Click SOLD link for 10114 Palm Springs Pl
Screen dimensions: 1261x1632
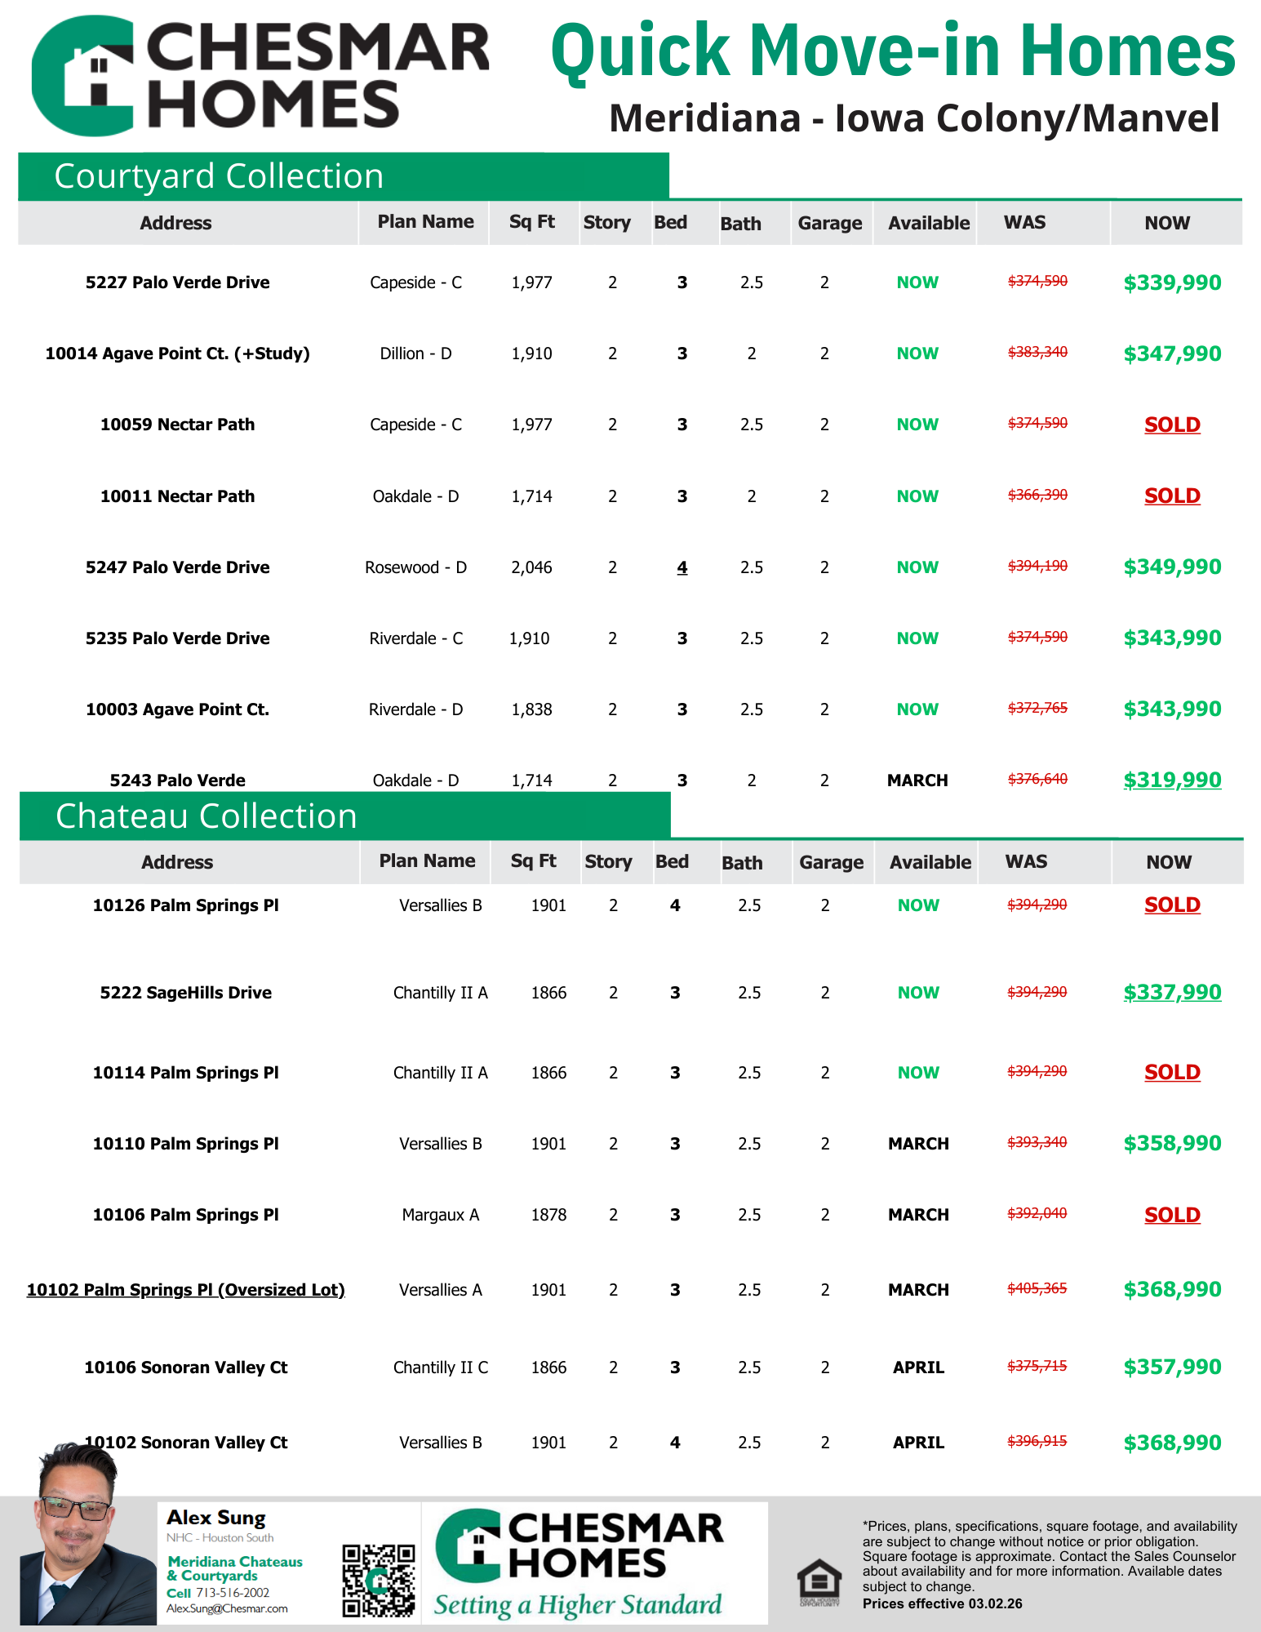click(x=1172, y=1072)
